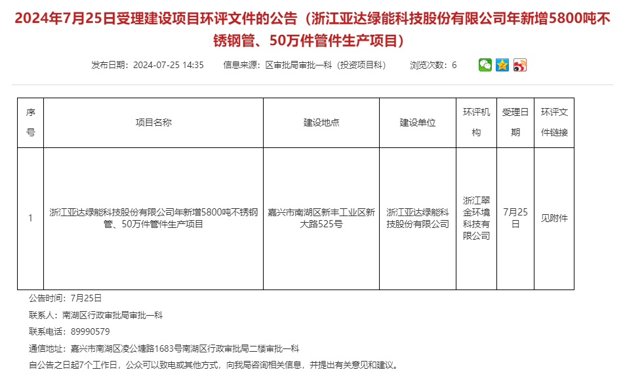The height and width of the screenshot is (374, 623).
Task: Share to QQ Zone with star icon
Action: (x=502, y=65)
